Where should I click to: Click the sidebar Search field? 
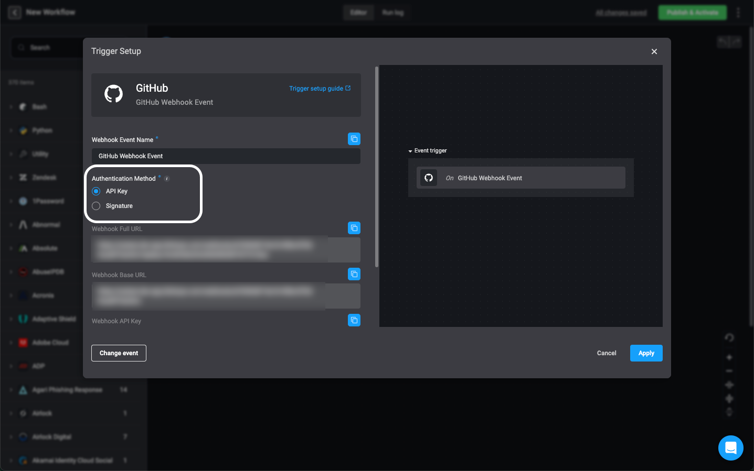pyautogui.click(x=47, y=48)
